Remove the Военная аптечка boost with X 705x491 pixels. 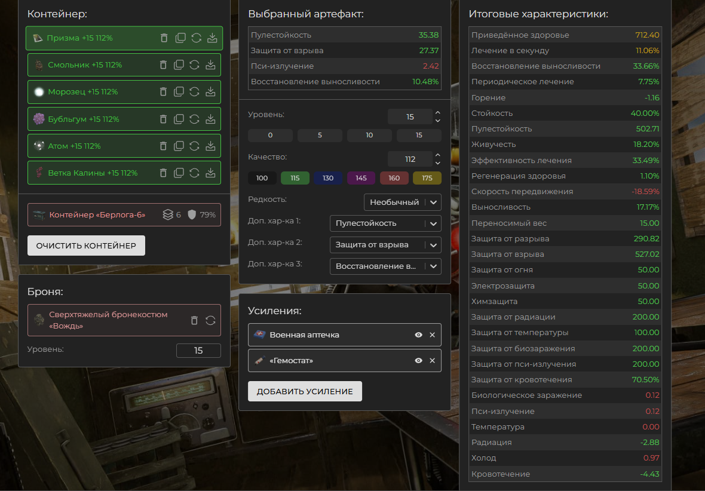click(432, 335)
